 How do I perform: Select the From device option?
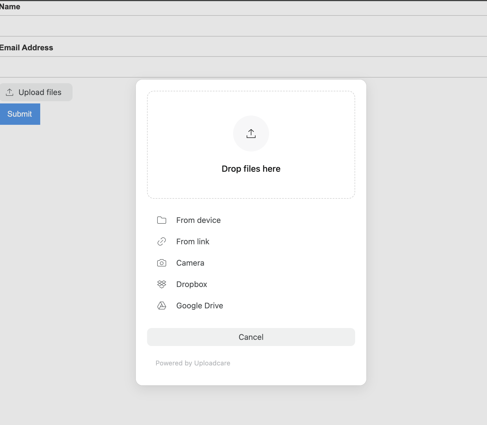tap(198, 220)
